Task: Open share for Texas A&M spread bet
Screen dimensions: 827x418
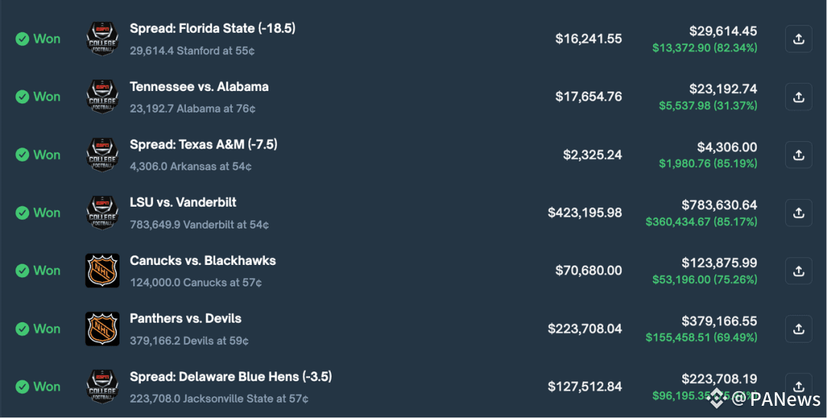Action: tap(799, 155)
